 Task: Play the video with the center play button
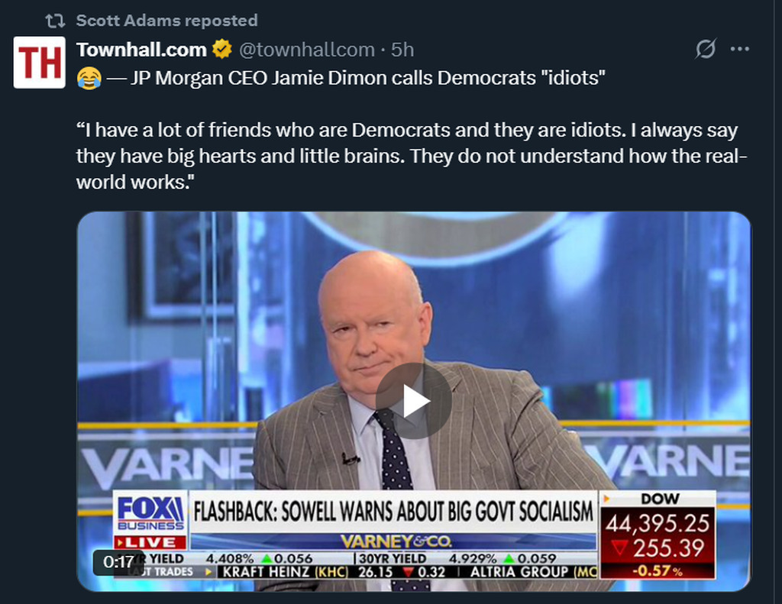pyautogui.click(x=413, y=401)
